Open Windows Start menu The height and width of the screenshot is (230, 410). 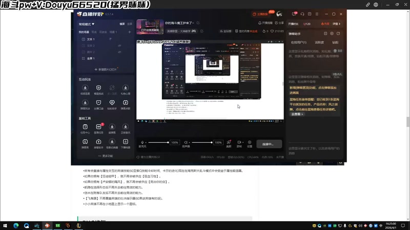pos(5,225)
